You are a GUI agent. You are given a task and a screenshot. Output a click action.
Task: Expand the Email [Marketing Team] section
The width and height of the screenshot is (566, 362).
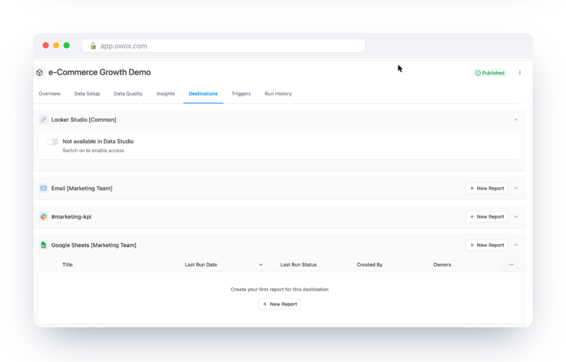pos(516,188)
